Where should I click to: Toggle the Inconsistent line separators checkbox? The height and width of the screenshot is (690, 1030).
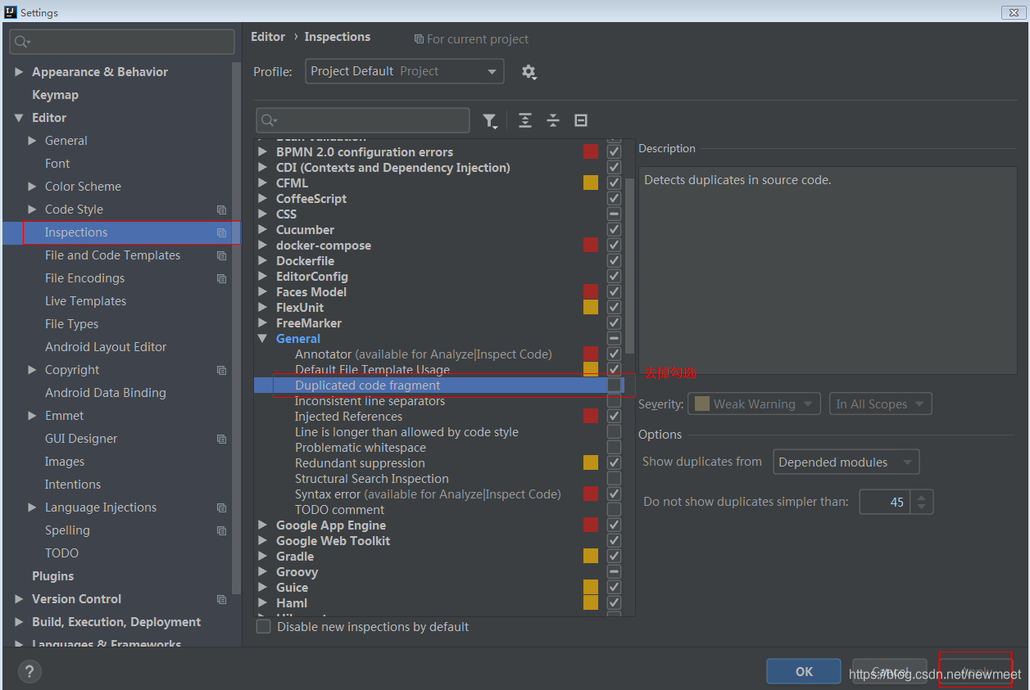614,401
